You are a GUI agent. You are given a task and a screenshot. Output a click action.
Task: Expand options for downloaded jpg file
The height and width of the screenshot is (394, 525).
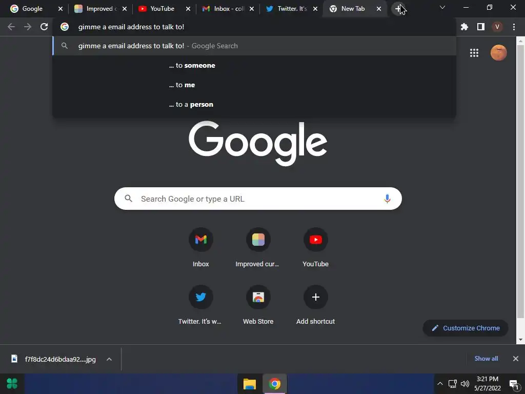pyautogui.click(x=109, y=359)
